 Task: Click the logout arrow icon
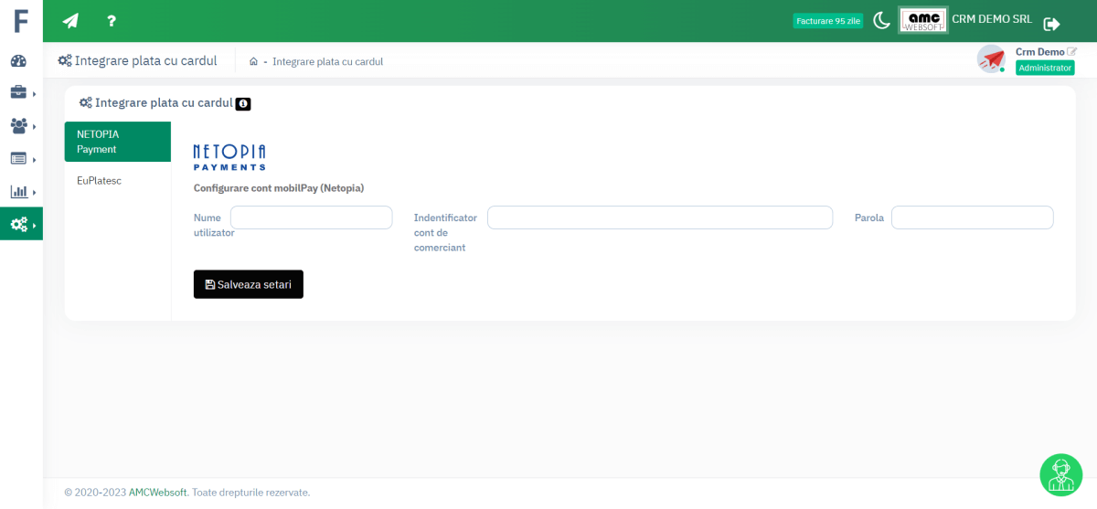point(1051,24)
